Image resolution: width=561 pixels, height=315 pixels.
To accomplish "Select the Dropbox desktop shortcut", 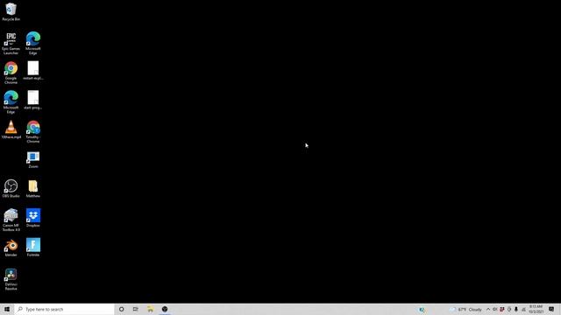I will click(33, 218).
